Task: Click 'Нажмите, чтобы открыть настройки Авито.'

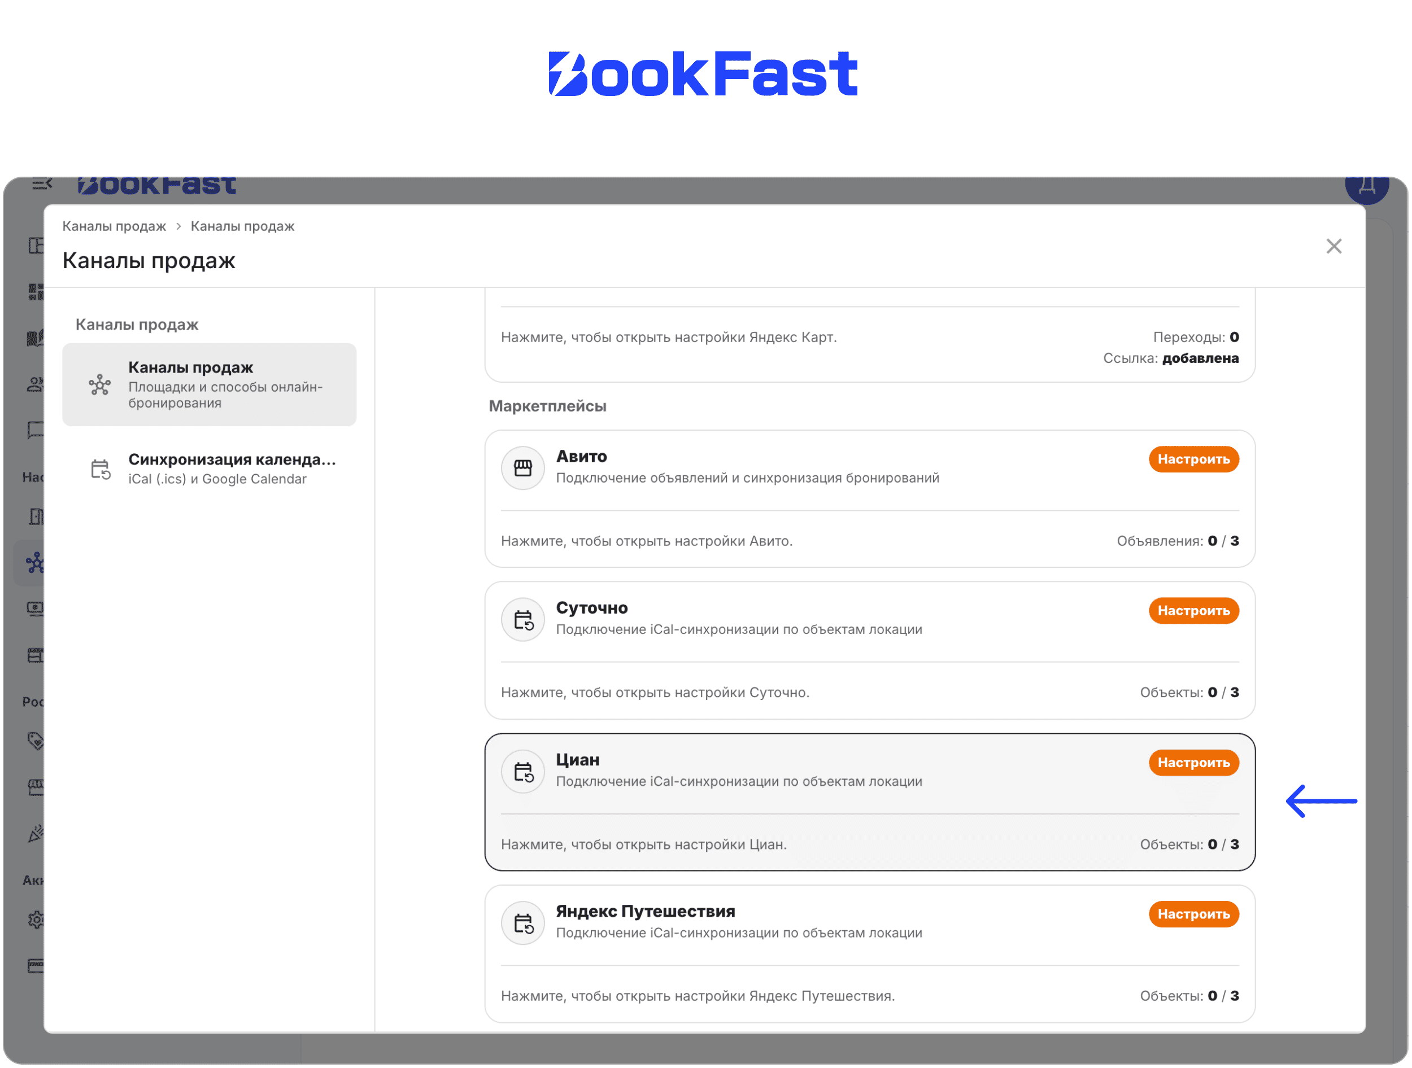Action: pyautogui.click(x=647, y=541)
